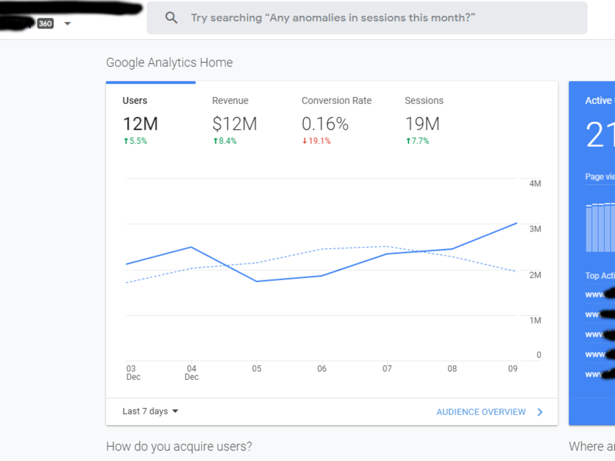Viewport: 615px width, 461px height.
Task: Click the 360 badge in header
Action: coord(46,23)
